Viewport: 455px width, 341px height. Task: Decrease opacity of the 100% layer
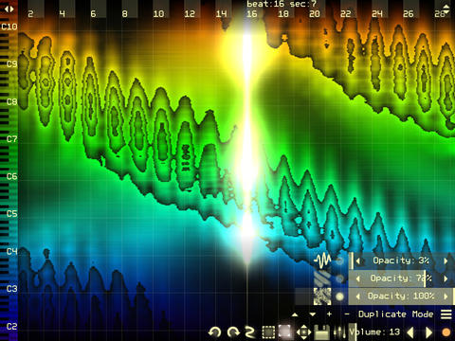358,296
